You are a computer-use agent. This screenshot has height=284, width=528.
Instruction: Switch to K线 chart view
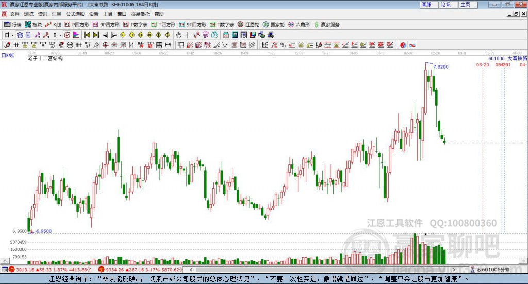pyautogui.click(x=53, y=25)
